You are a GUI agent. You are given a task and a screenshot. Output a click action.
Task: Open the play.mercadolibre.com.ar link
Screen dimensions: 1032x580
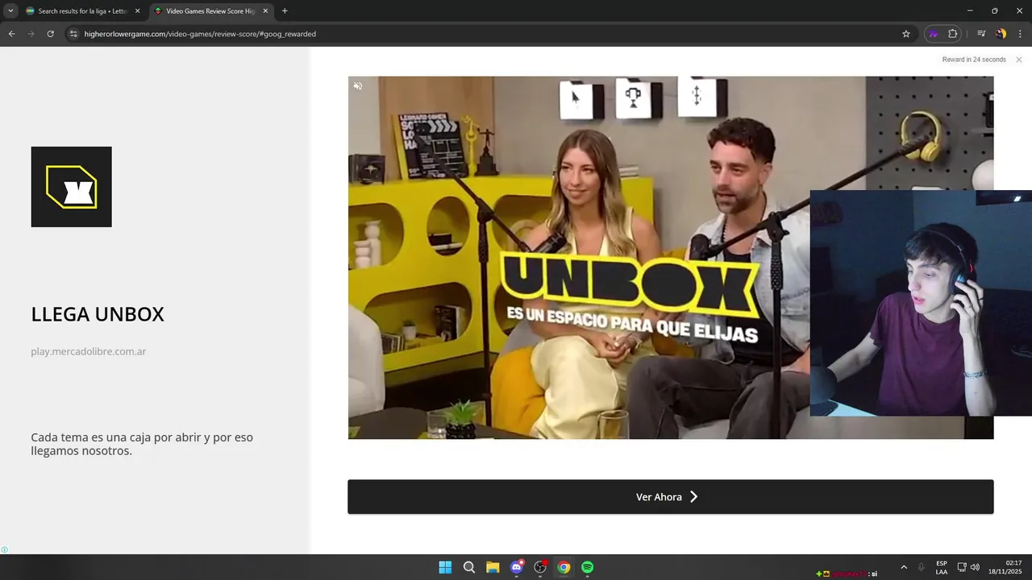pos(89,352)
